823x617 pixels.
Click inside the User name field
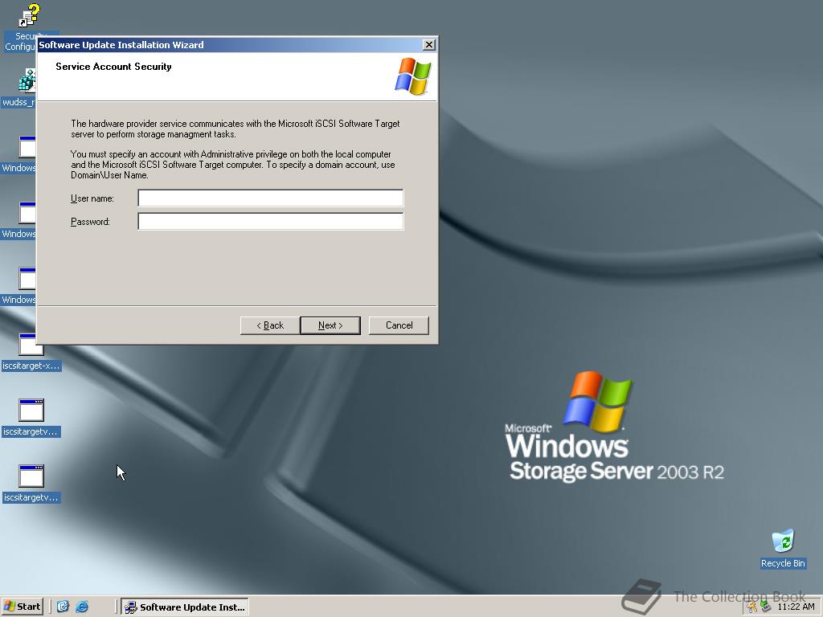[270, 198]
